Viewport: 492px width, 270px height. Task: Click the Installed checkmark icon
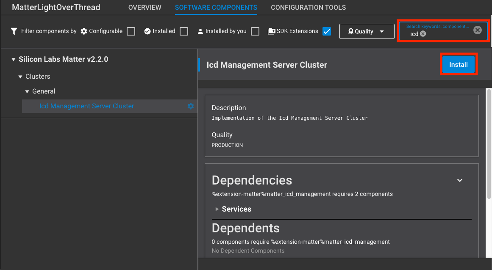coord(147,31)
